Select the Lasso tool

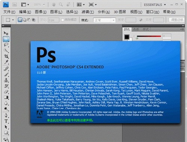pos(6,45)
